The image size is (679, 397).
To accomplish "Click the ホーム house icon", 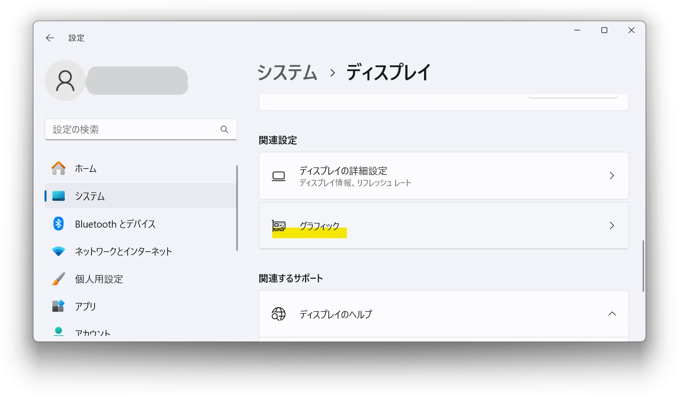I will click(x=59, y=168).
